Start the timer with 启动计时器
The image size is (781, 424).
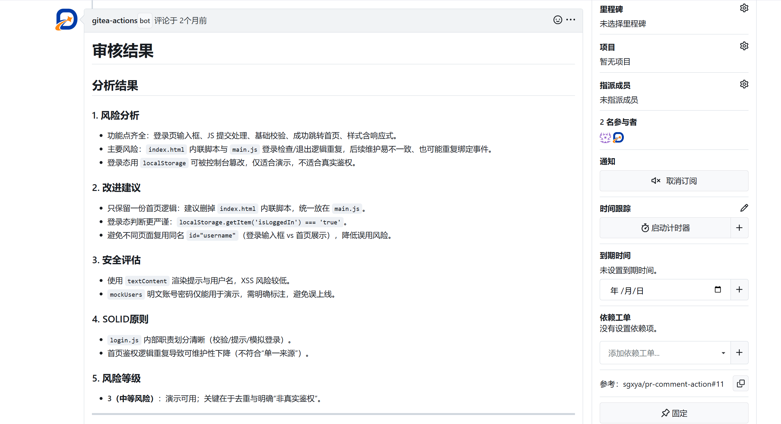tap(665, 228)
